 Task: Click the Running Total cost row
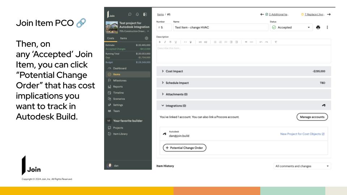(x=128, y=54)
